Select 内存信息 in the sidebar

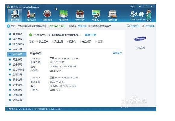17,55
